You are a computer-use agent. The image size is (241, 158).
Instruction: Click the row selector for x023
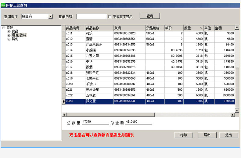[x=64, y=101]
